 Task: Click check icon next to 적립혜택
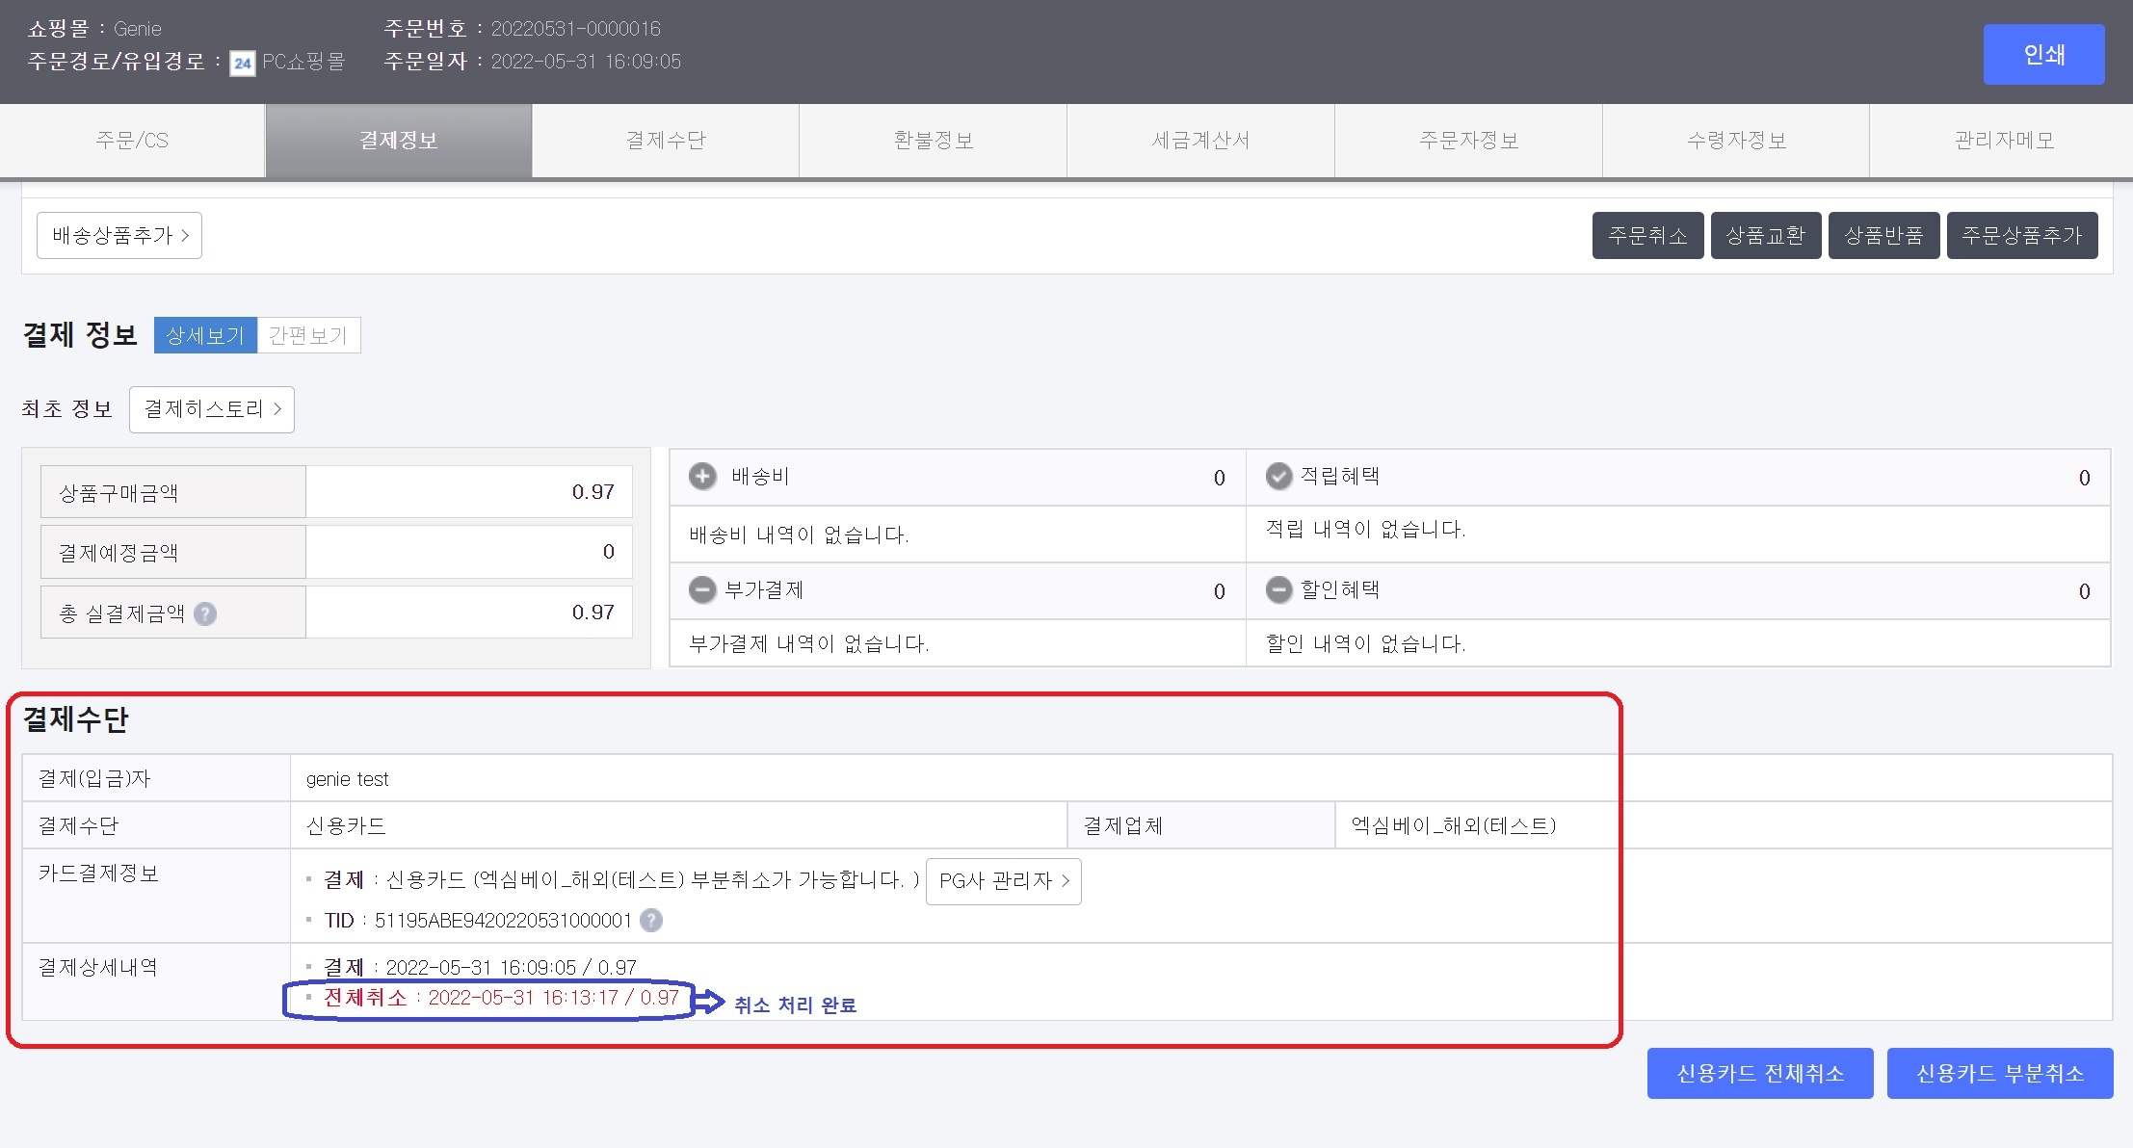tap(1278, 477)
